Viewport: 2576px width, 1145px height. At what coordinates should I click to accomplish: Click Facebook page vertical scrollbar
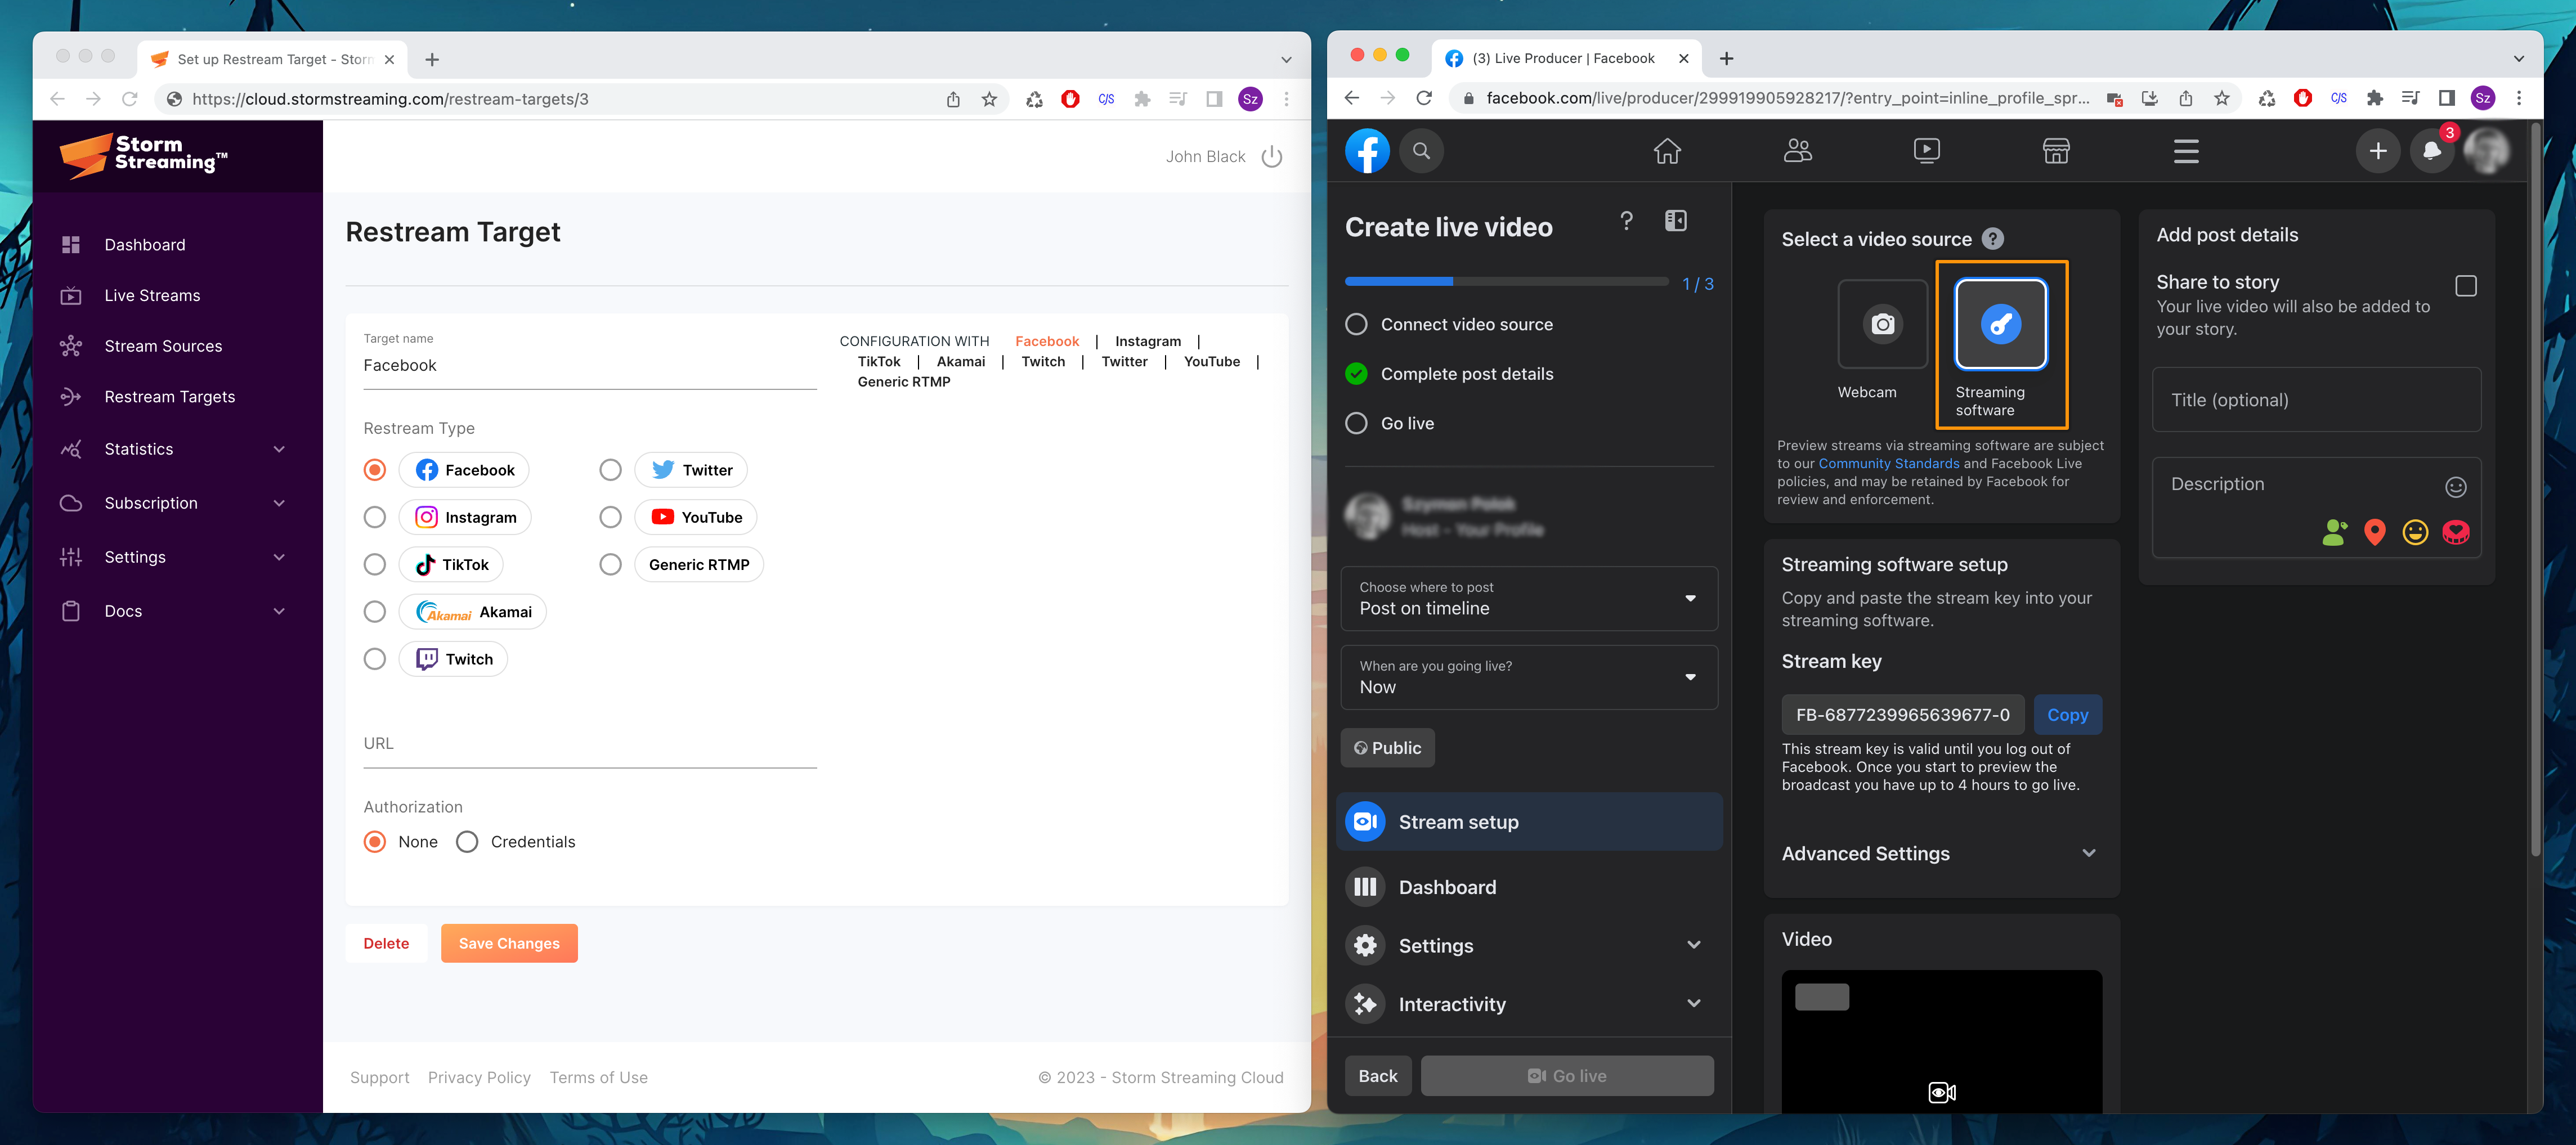click(x=2535, y=490)
